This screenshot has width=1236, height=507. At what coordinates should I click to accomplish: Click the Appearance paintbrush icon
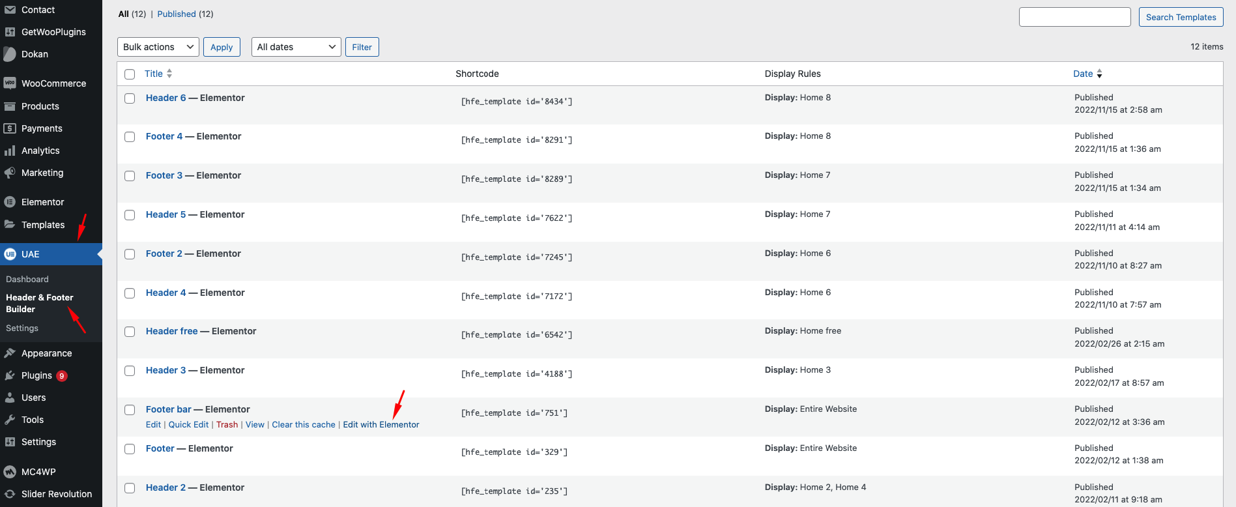coord(10,353)
